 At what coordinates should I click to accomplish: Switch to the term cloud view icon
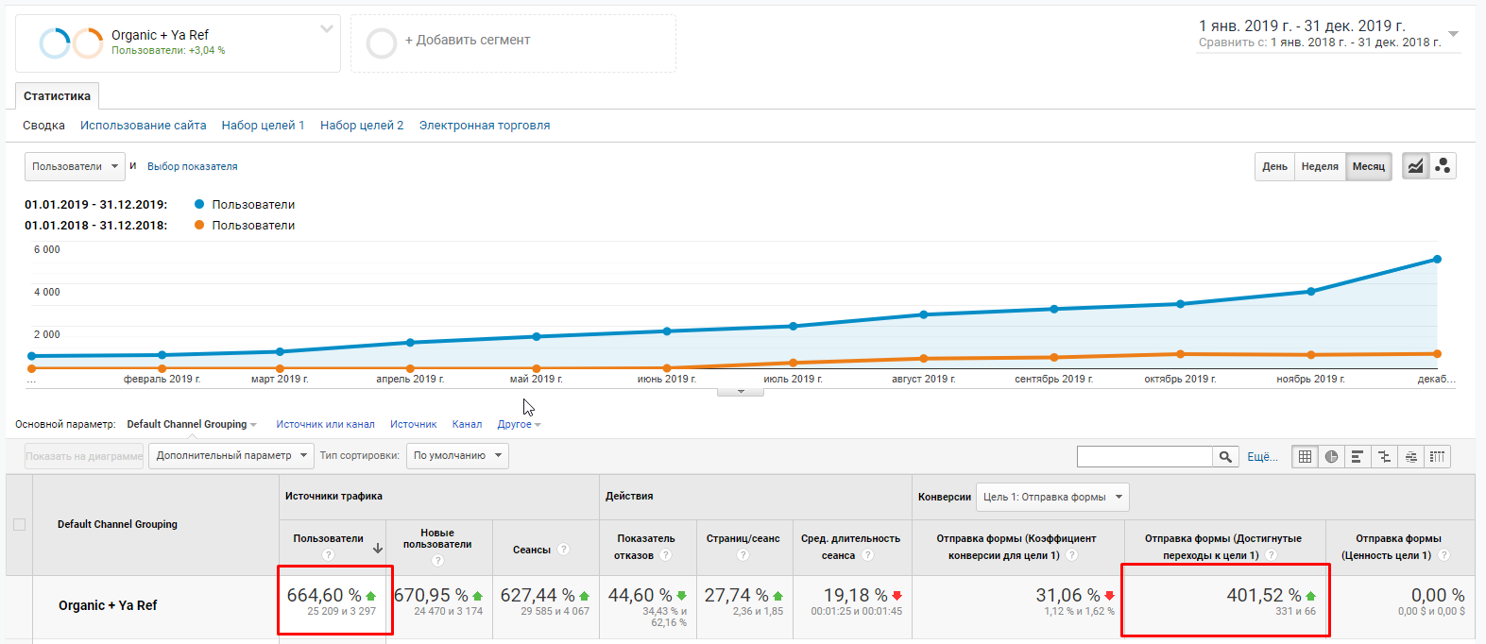pos(1410,457)
